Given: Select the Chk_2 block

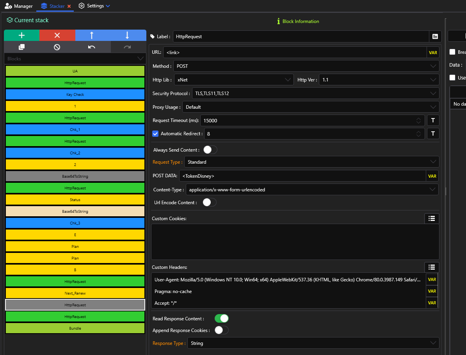Looking at the screenshot, I should click(x=75, y=153).
